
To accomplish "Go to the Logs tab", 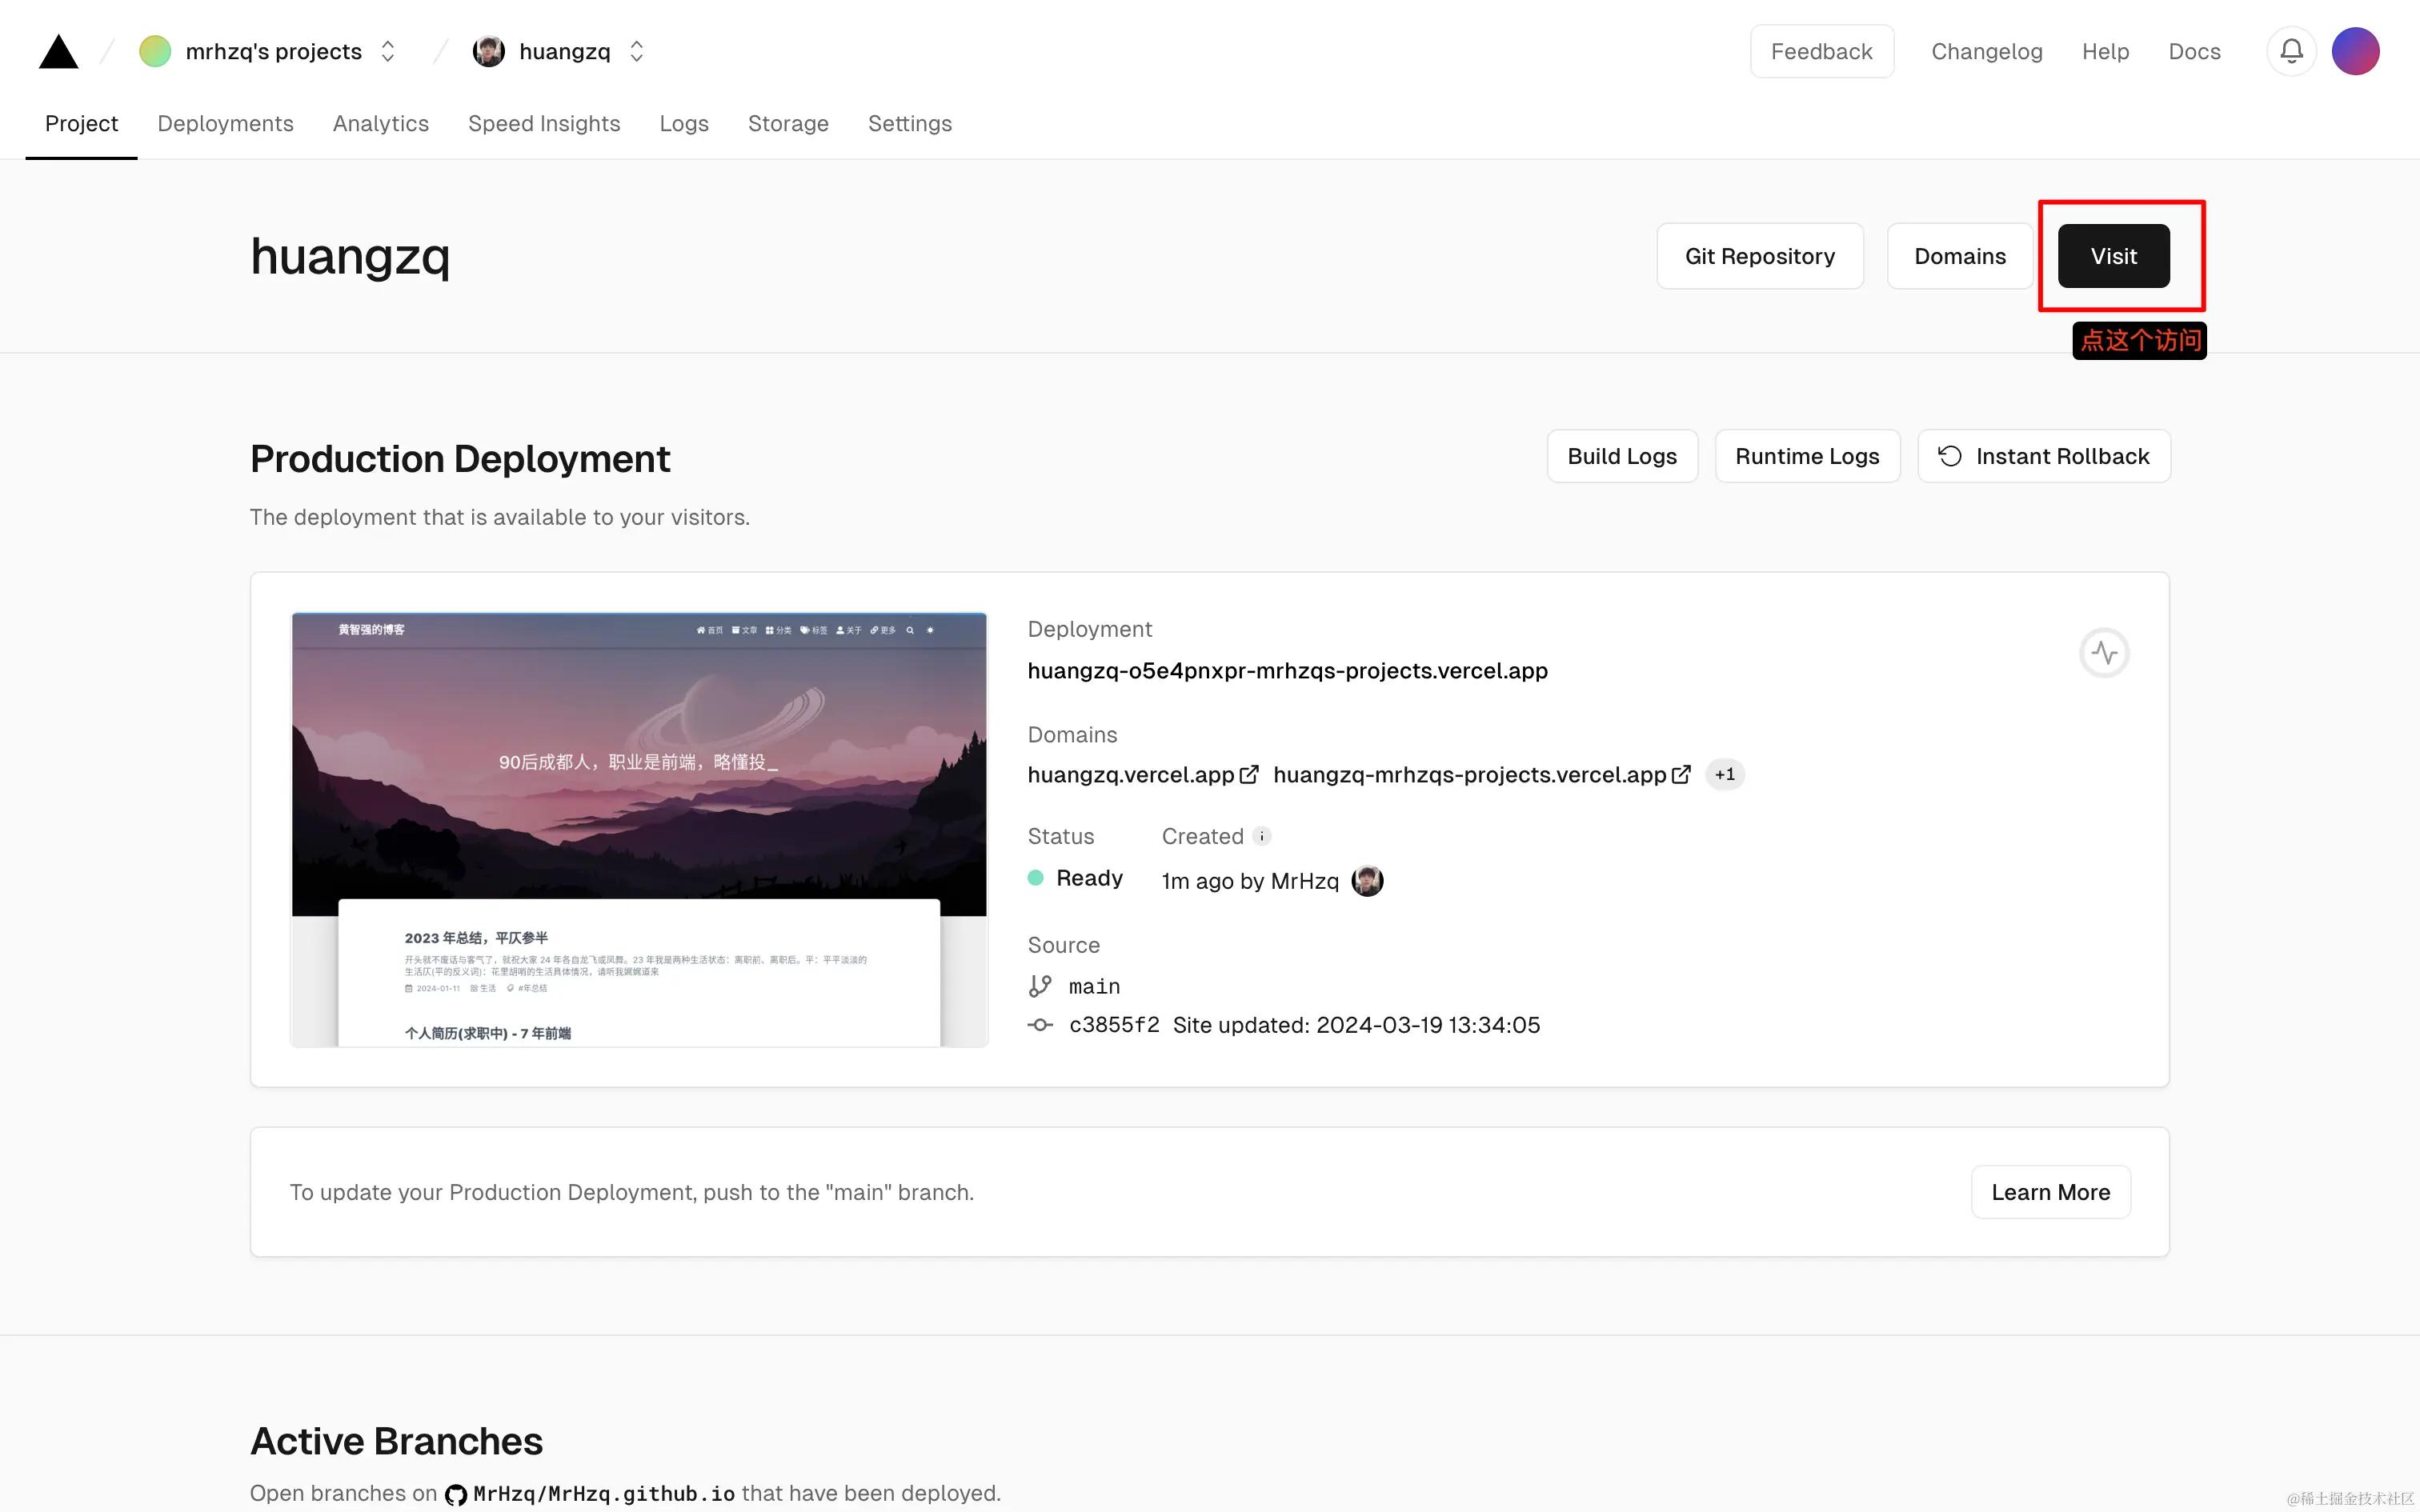I will (x=684, y=124).
